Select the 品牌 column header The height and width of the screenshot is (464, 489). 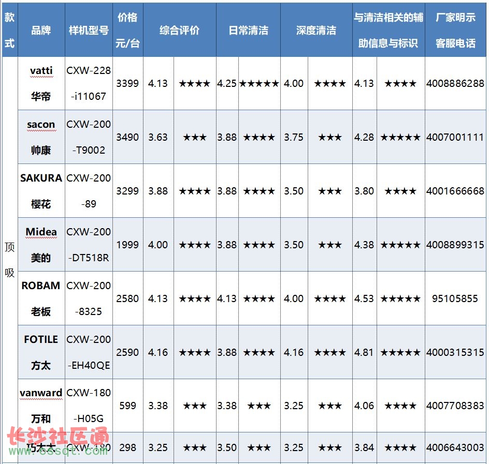[41, 30]
